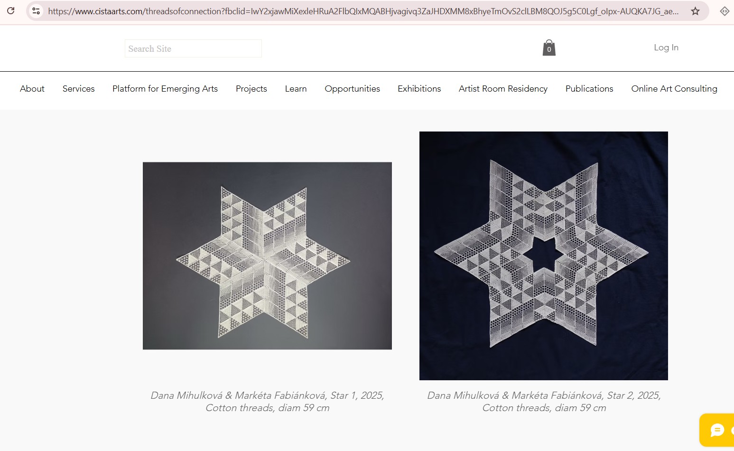Open the Services menu item
The height and width of the screenshot is (451, 734).
(x=78, y=89)
